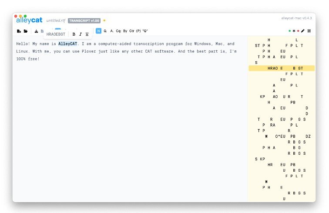Image resolution: width=329 pixels, height=213 pixels.
Task: Click the highlighted word AlleyCAT
Action: [x=67, y=44]
